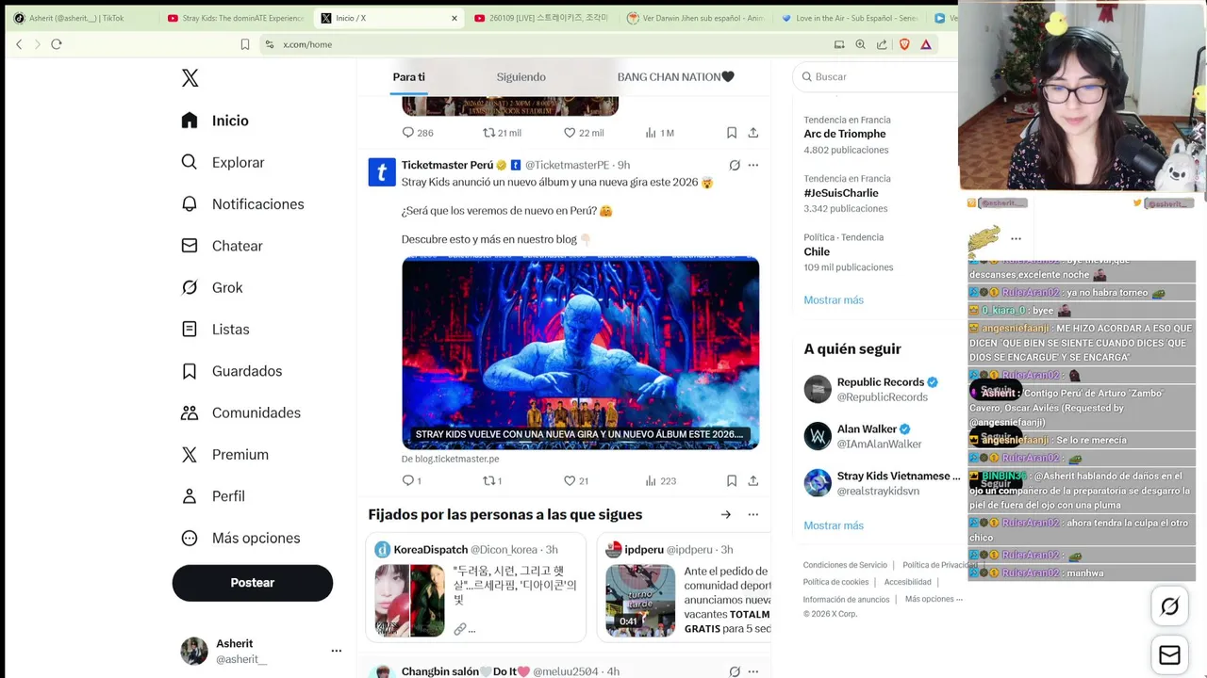Reply icon on the post with 286 replies
This screenshot has height=678, width=1207.
pos(408,133)
